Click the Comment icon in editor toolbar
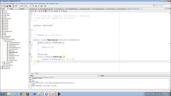Screen dimensions: 171x96 click(x=64, y=11)
